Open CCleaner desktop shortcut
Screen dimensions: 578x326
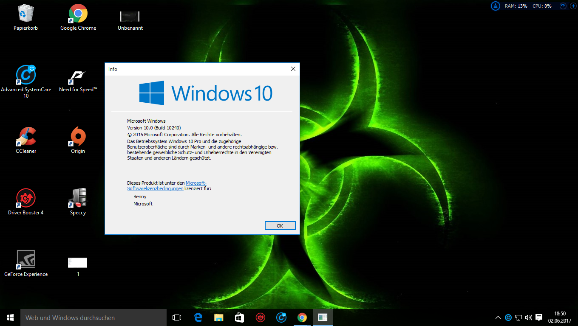click(x=26, y=141)
